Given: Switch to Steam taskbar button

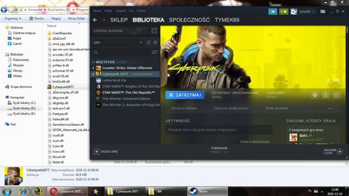Looking at the screenshot, I should coord(207,191).
